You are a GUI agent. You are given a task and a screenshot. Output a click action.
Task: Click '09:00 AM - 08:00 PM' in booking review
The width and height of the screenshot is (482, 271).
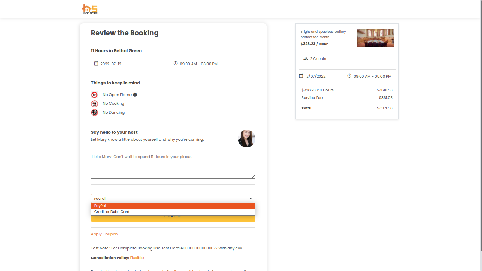pyautogui.click(x=199, y=64)
